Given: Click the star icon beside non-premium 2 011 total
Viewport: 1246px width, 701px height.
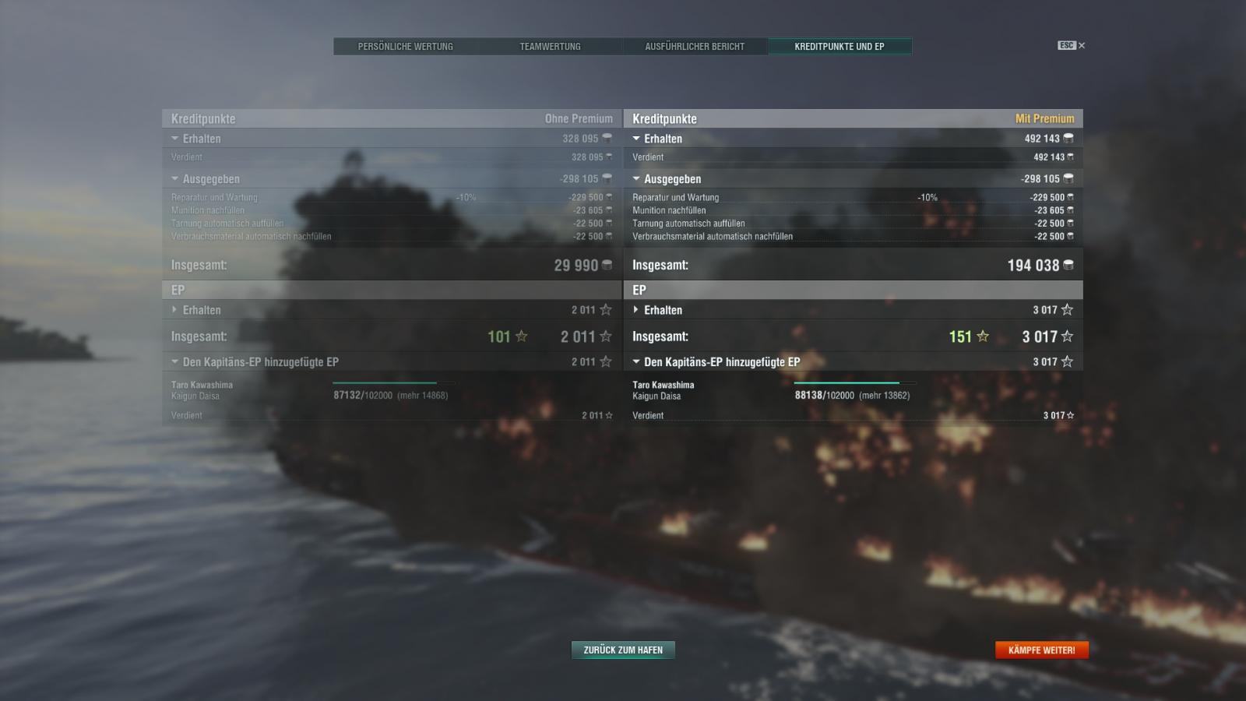Looking at the screenshot, I should (x=606, y=336).
